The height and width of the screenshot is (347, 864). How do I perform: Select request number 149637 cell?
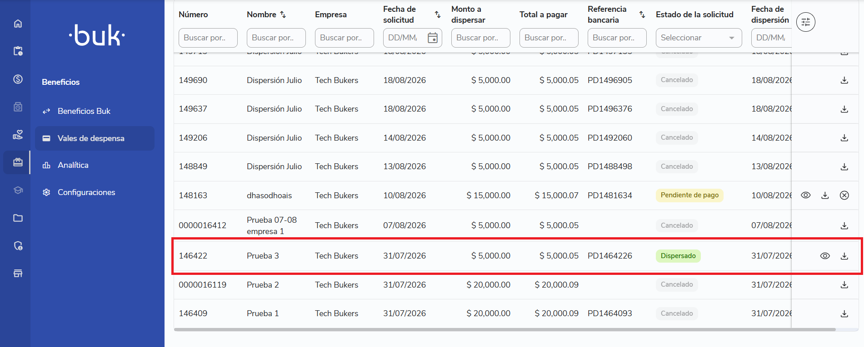(193, 109)
